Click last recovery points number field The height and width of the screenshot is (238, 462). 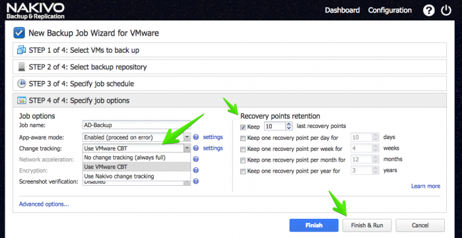point(275,126)
